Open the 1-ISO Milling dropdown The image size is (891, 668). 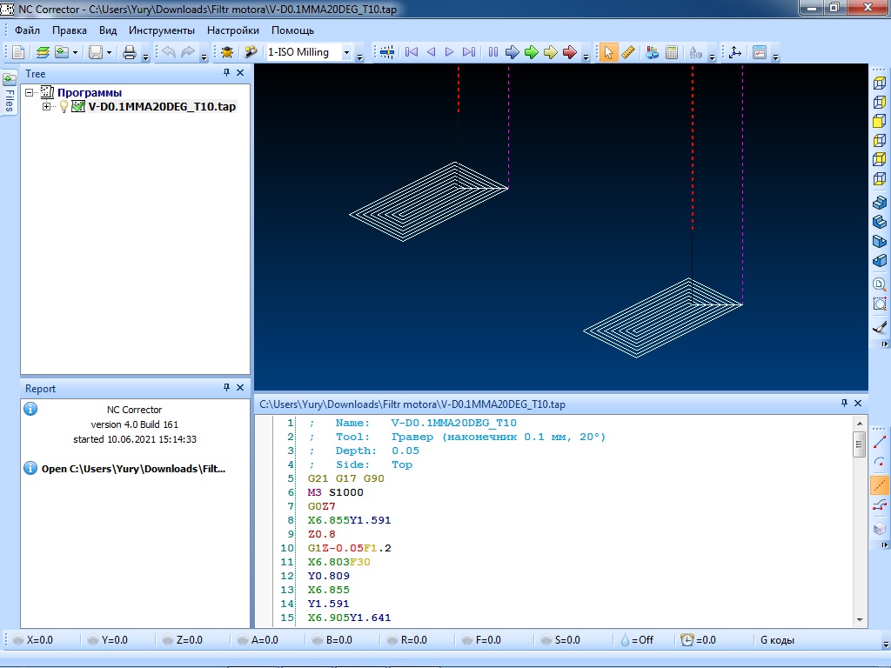[346, 52]
